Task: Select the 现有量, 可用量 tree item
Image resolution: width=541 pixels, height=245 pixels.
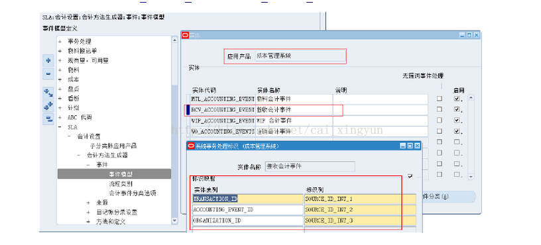Action: tap(88, 61)
